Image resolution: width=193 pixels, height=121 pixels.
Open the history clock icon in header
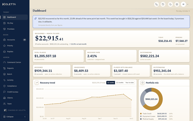pos(163,4)
